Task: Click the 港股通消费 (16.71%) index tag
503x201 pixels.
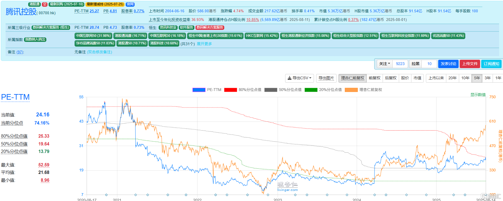Action: pyautogui.click(x=130, y=36)
